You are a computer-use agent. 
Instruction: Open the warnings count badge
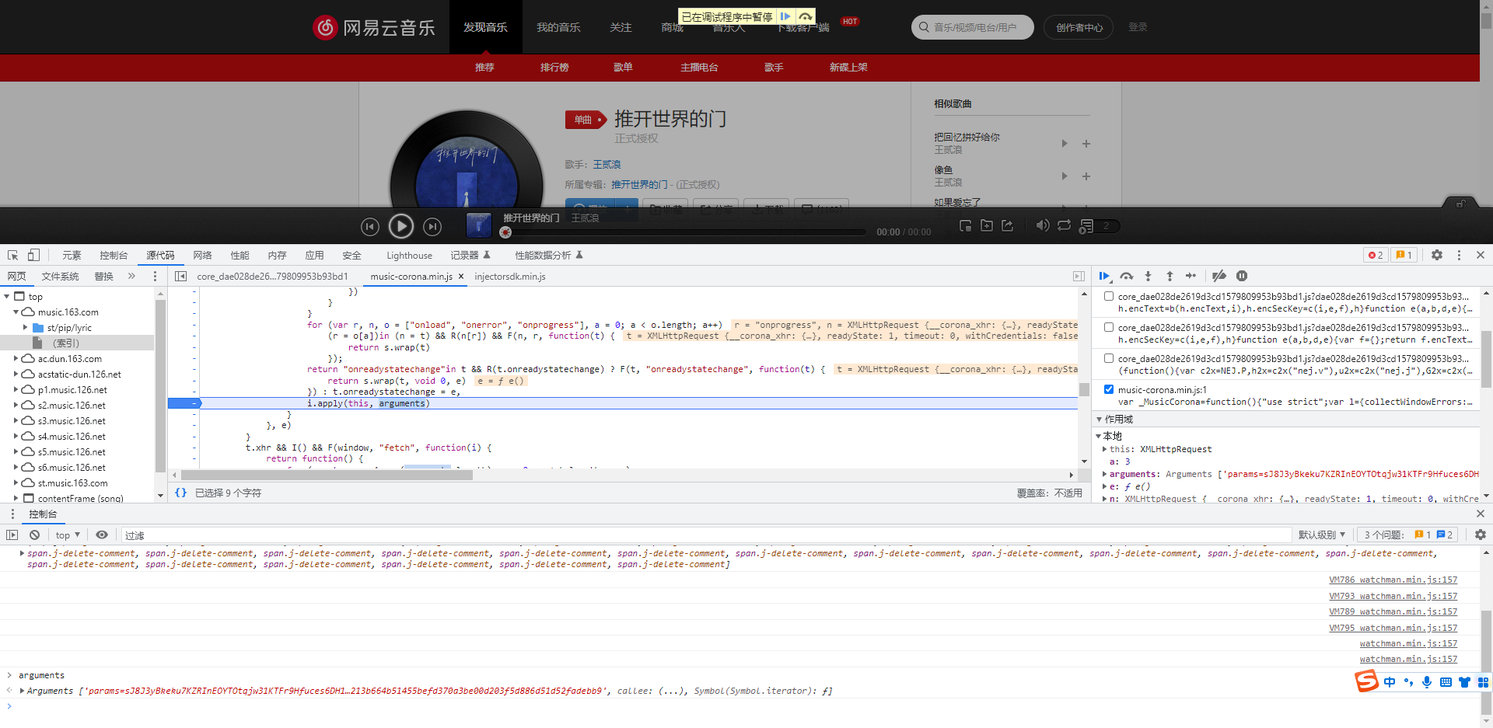[x=1404, y=255]
